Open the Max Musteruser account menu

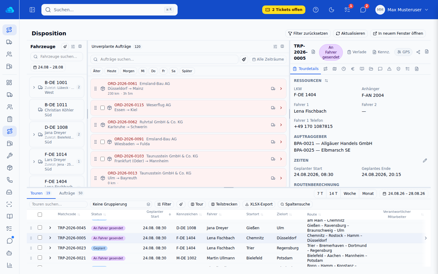pos(402,10)
